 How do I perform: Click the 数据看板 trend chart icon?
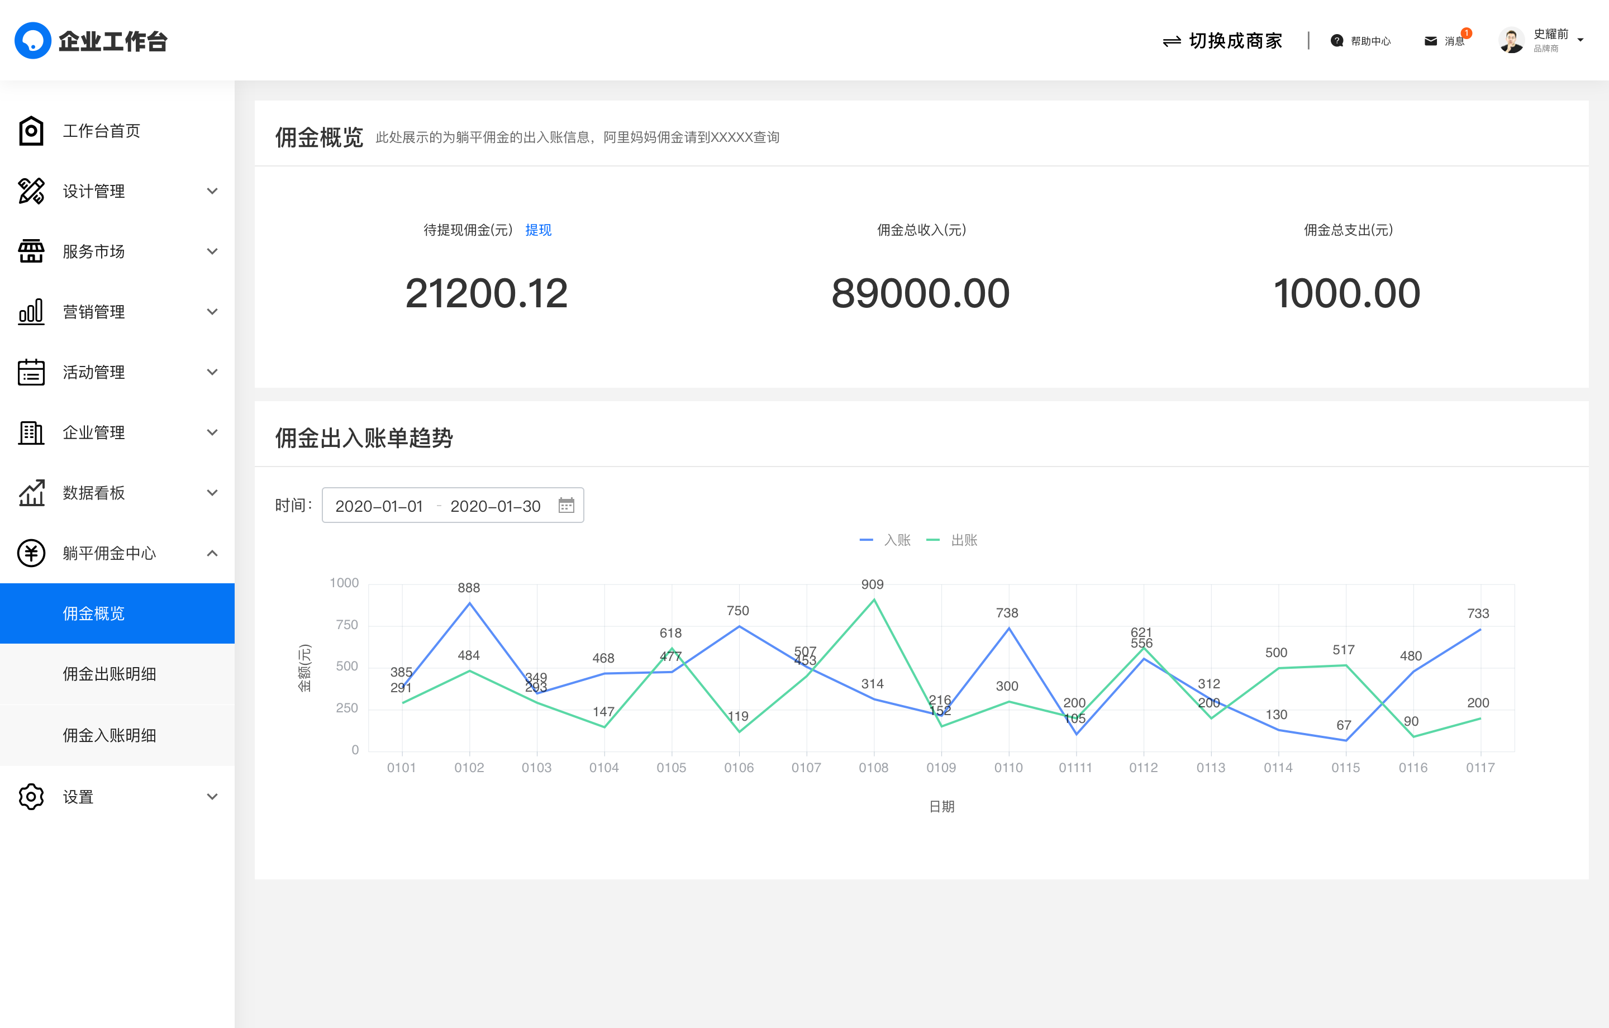31,493
